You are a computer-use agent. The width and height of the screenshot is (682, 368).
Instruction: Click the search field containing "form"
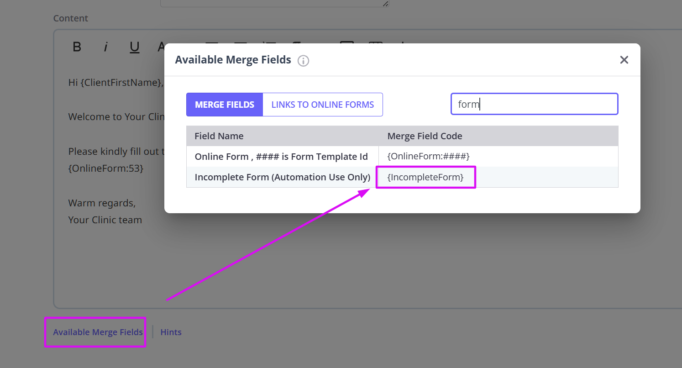pyautogui.click(x=534, y=104)
